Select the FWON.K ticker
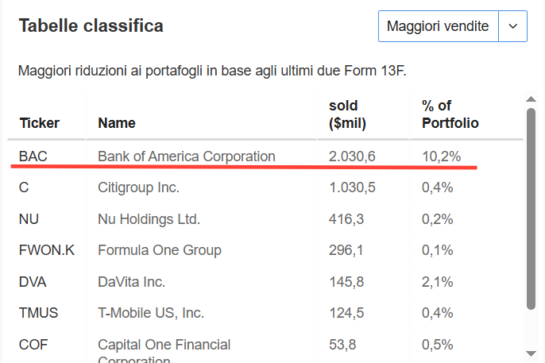Viewport: 545px width, 363px height. [47, 250]
